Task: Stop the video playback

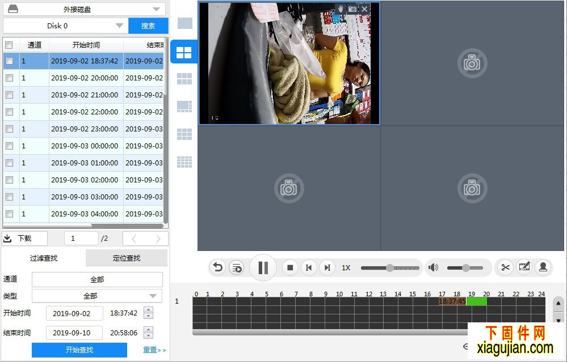Action: point(290,268)
